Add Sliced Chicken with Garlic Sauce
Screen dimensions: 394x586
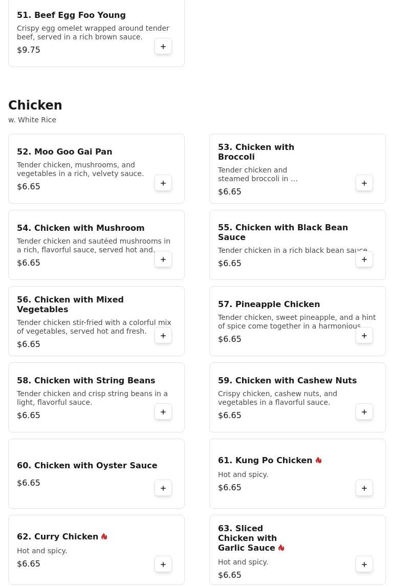point(364,565)
